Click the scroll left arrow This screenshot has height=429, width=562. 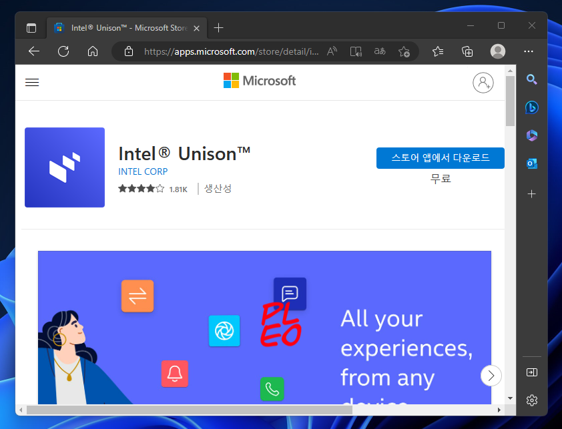(21, 410)
